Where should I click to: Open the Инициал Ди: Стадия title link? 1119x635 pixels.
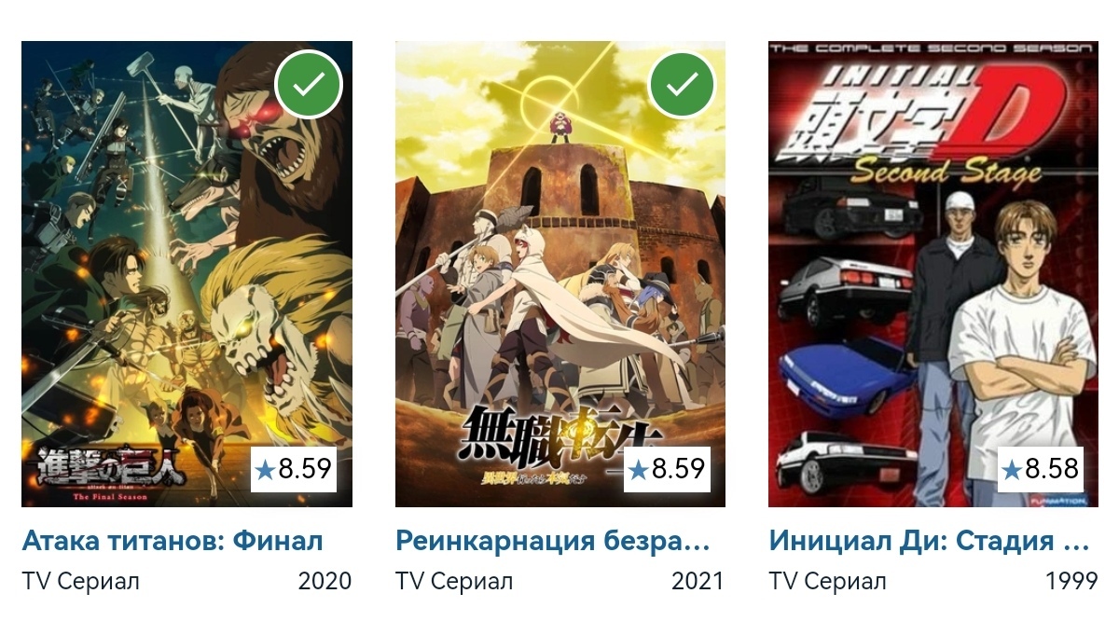tap(930, 541)
